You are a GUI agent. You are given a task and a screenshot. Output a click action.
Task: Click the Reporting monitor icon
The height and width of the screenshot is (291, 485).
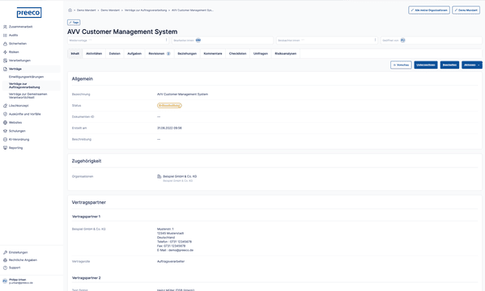[5, 148]
